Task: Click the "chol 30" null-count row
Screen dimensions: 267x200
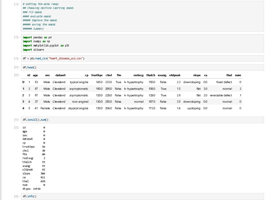Action: (34, 151)
